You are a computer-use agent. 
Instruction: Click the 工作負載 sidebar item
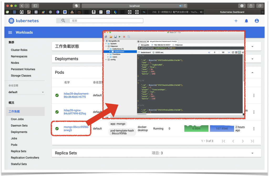click(x=25, y=111)
